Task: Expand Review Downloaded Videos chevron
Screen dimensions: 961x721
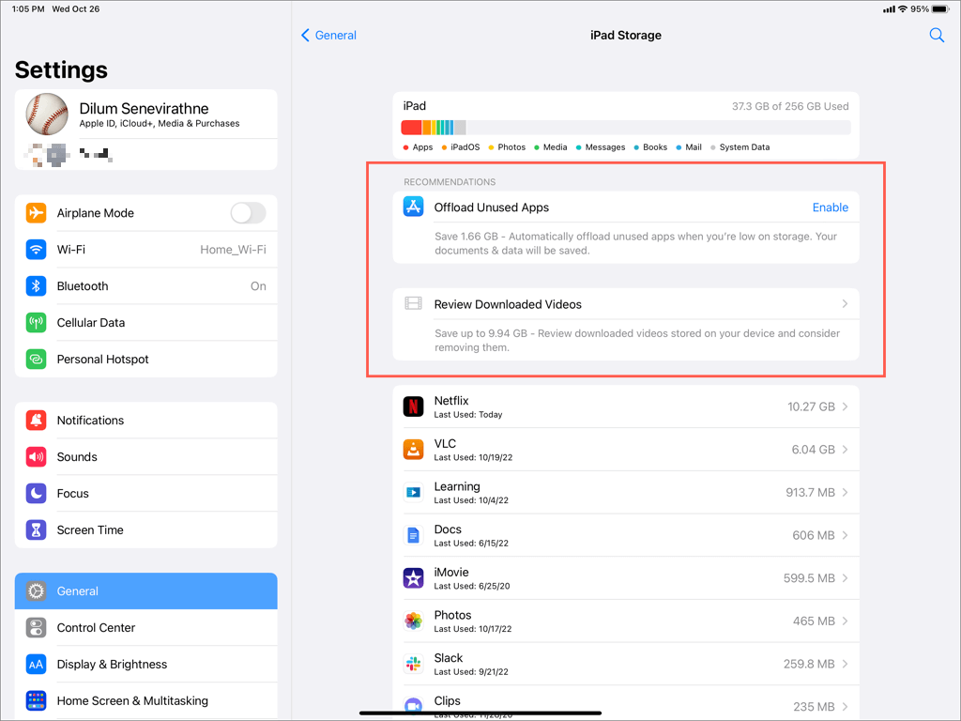Action: pyautogui.click(x=845, y=304)
